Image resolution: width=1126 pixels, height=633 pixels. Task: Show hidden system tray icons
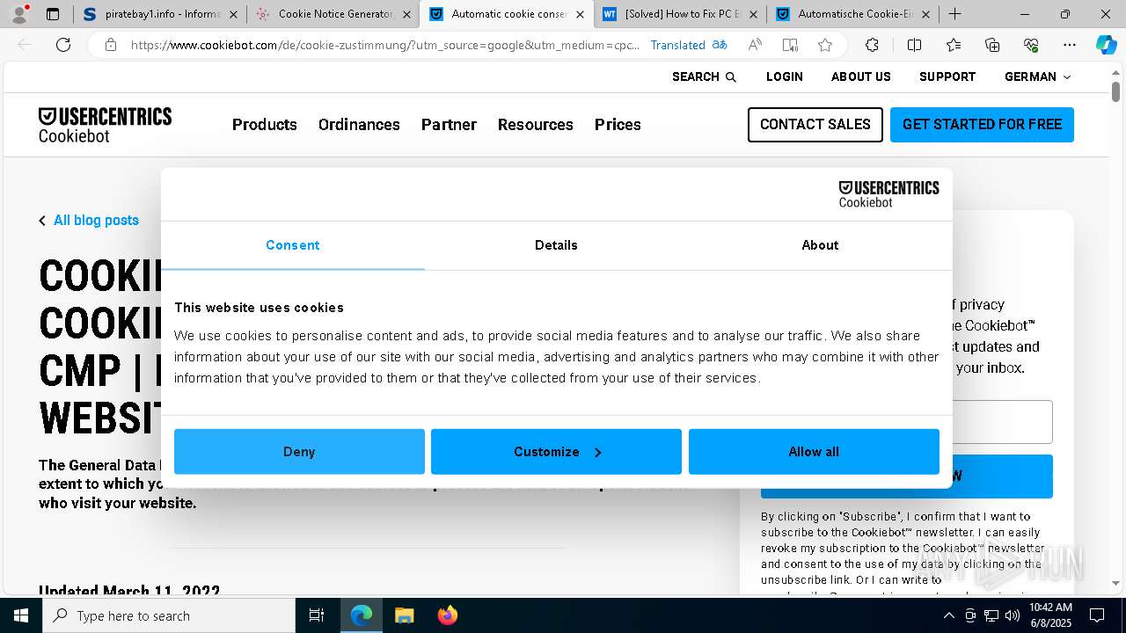click(x=948, y=615)
